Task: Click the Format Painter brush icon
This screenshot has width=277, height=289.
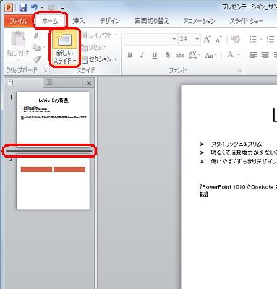Action: tap(36, 59)
